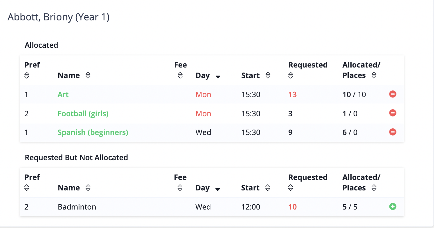Select the Badminton row name
434x228 pixels.
pos(77,207)
